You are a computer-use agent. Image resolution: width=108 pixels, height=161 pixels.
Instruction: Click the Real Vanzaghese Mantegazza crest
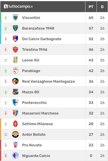[x=15, y=81]
